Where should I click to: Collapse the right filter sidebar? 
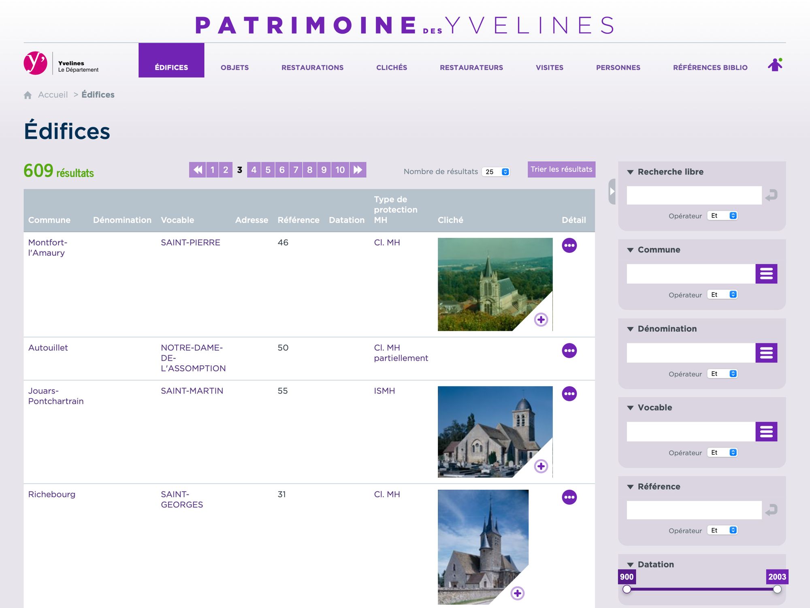(x=612, y=191)
